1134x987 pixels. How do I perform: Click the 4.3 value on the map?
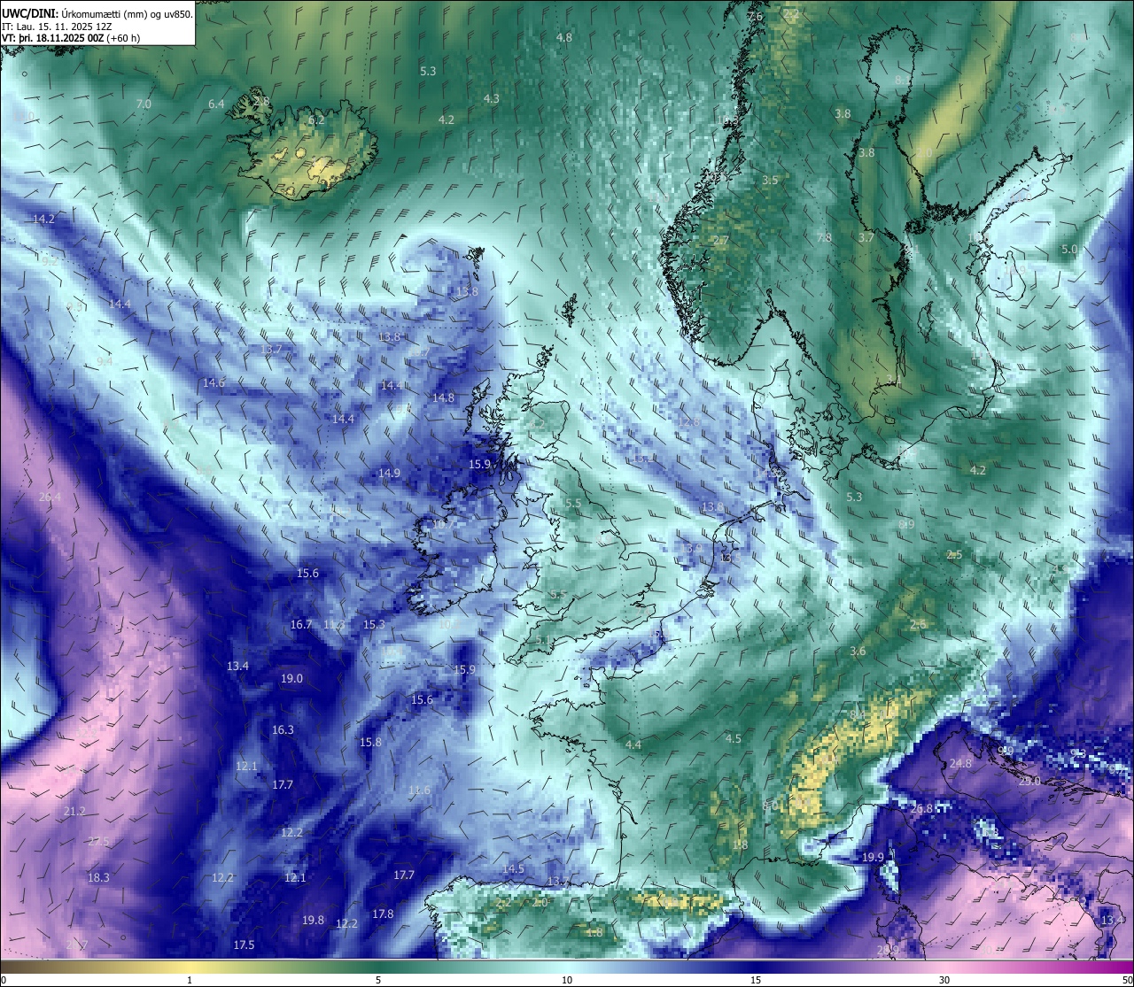(x=491, y=99)
